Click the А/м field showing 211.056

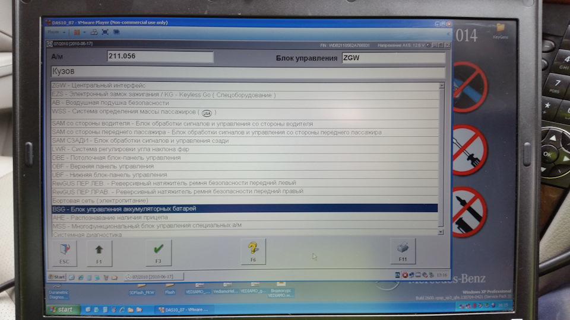[160, 57]
